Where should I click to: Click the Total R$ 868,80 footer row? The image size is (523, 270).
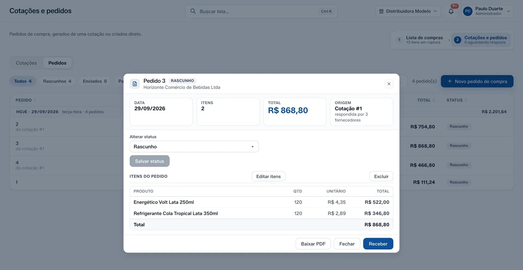[x=261, y=225]
